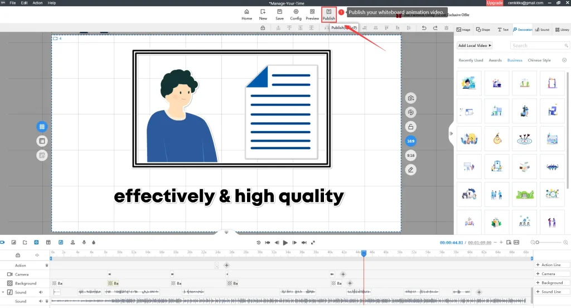Click the canvas screenshot camera icon
The width and height of the screenshot is (571, 308).
point(411,98)
